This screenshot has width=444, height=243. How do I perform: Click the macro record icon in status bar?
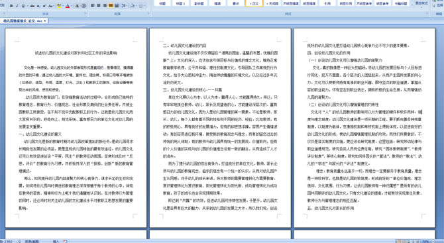[x=66, y=241]
